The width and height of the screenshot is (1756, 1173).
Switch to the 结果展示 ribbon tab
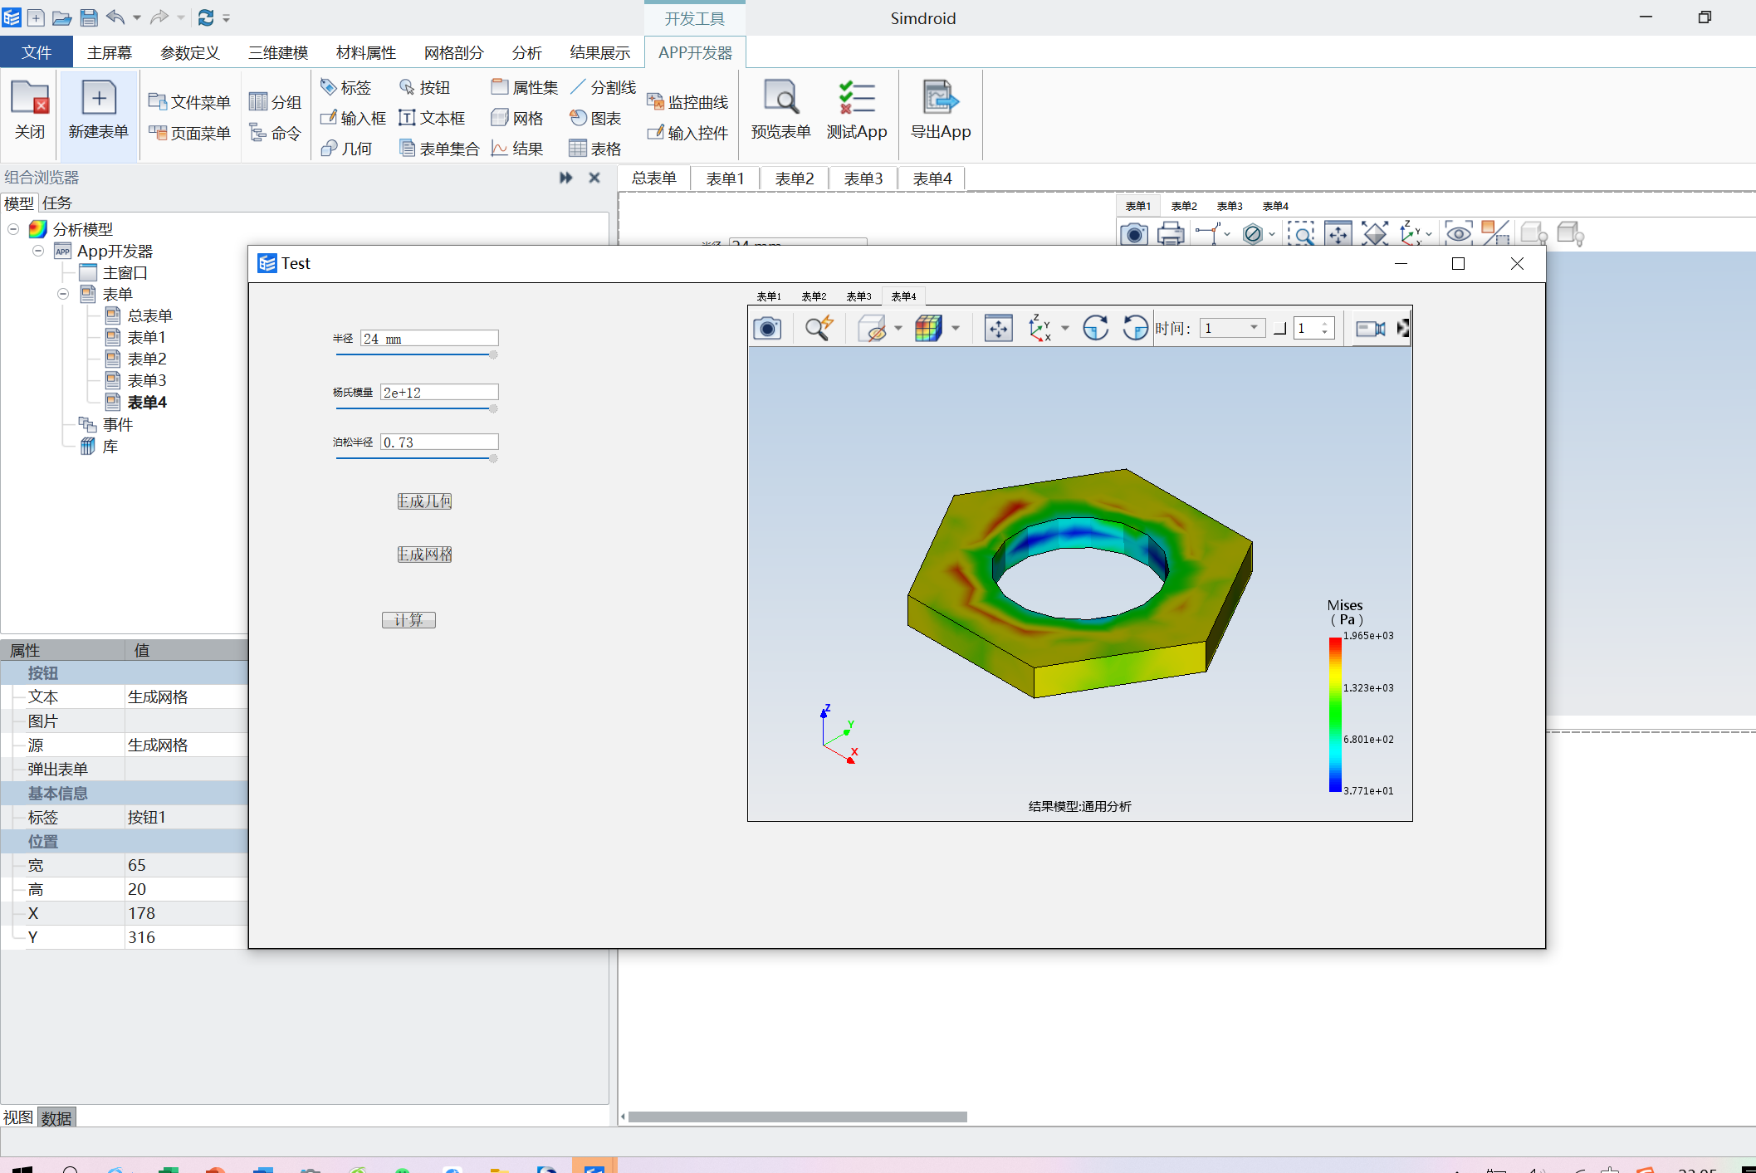(600, 52)
